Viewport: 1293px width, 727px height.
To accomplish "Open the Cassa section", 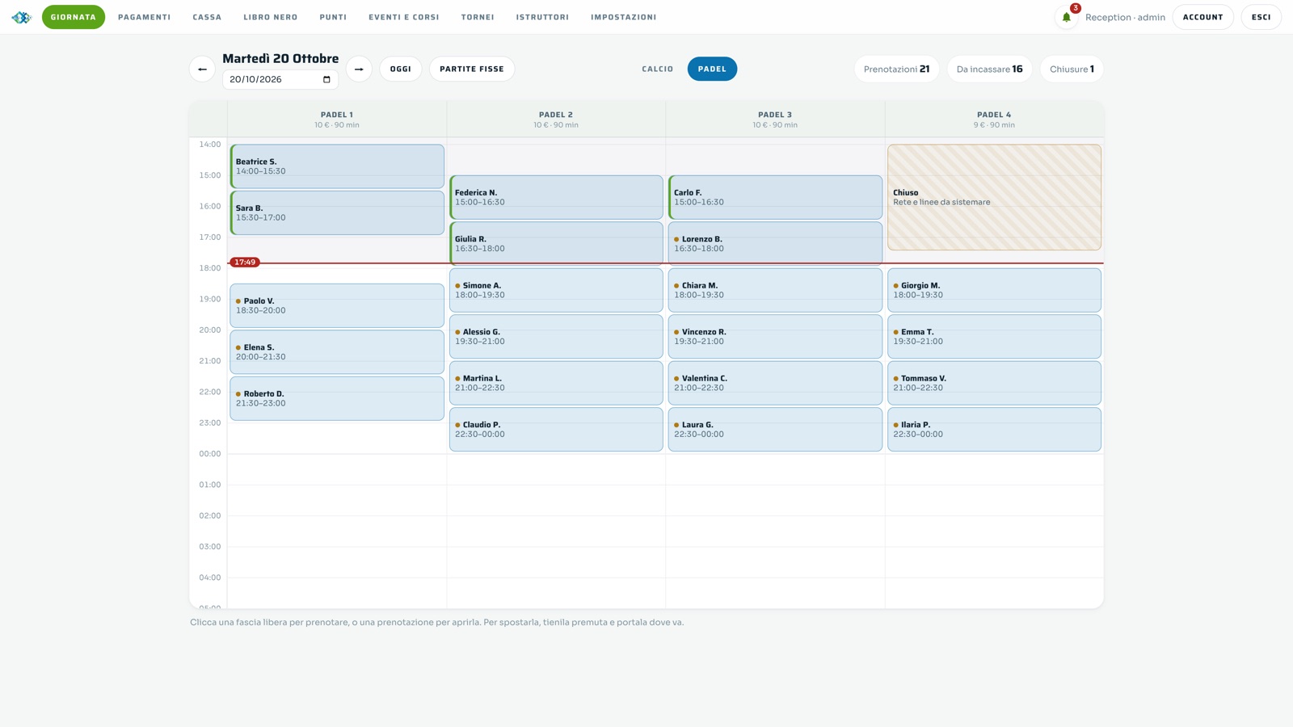I will point(207,17).
